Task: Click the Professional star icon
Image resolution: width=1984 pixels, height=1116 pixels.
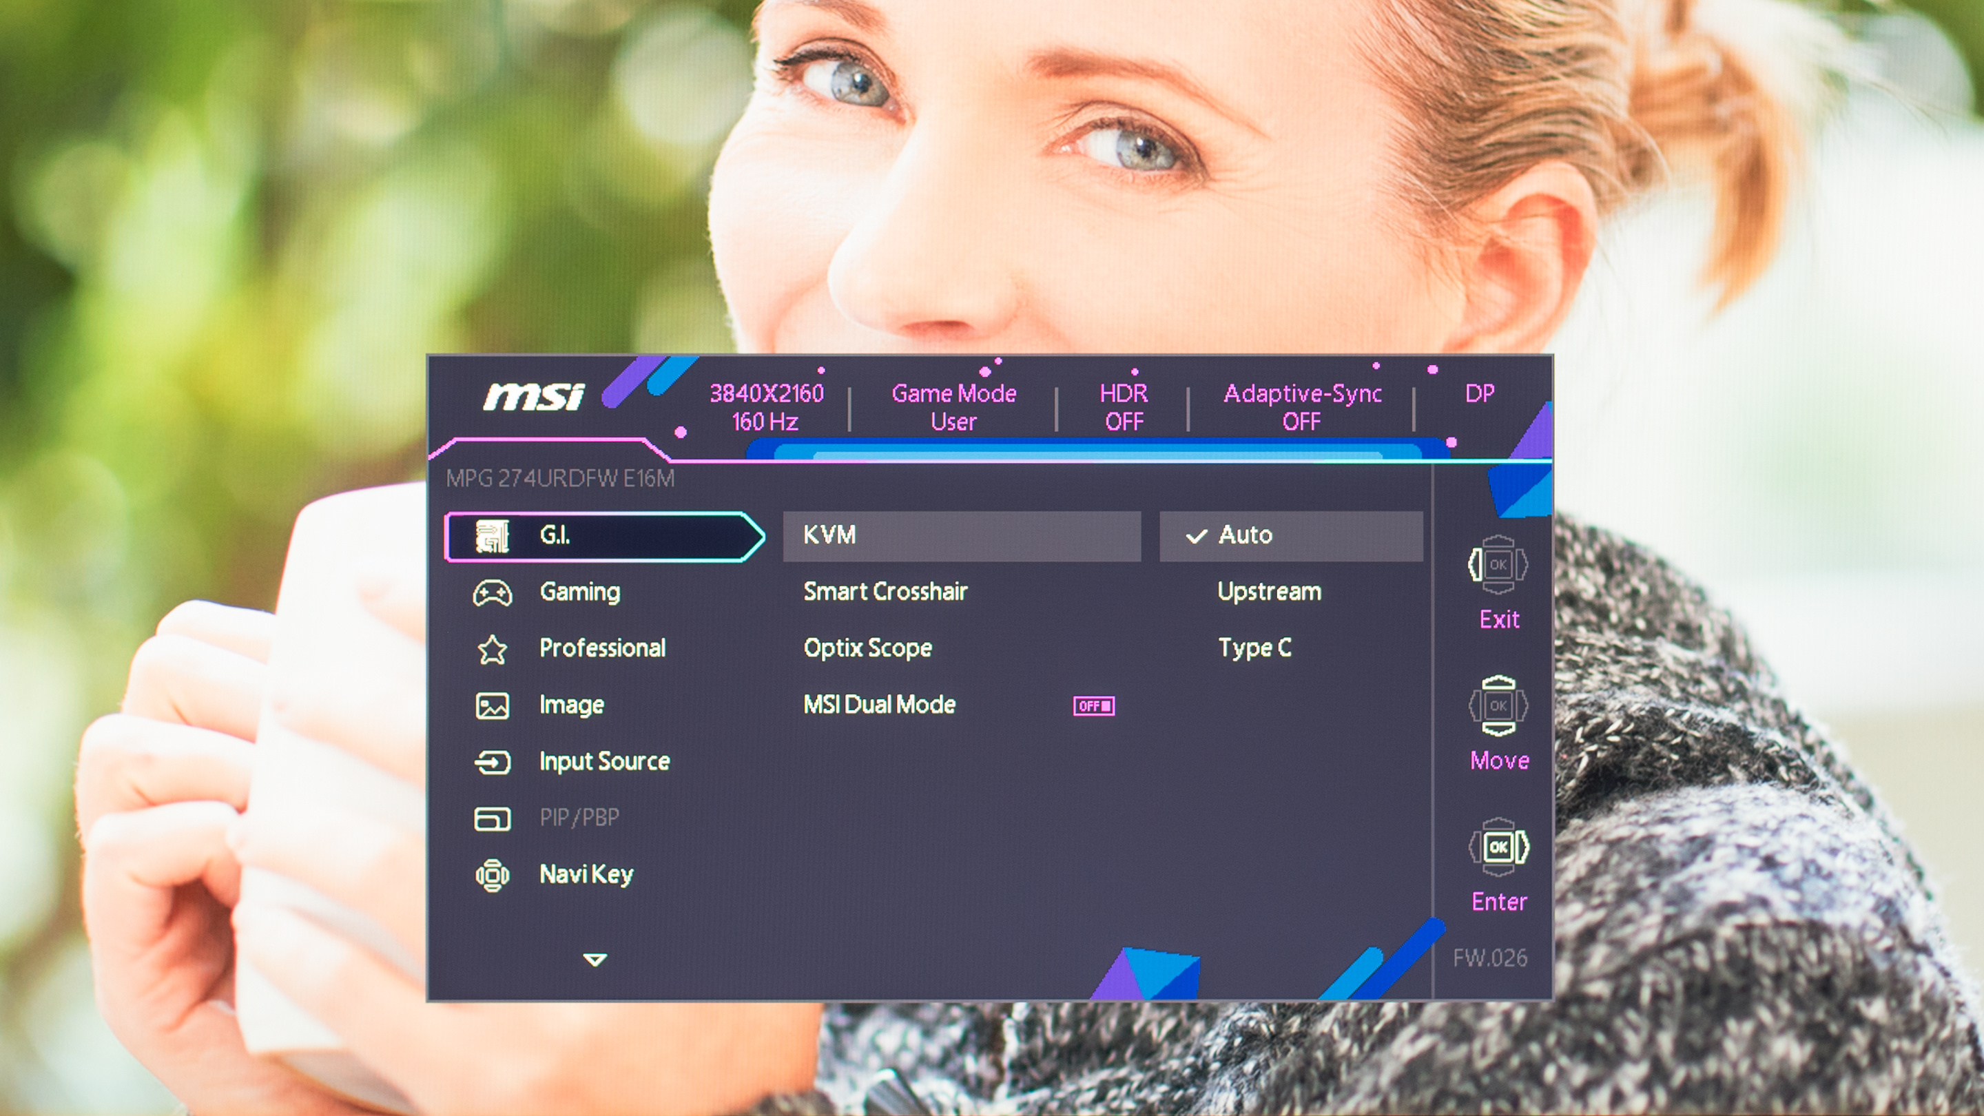Action: 492,649
